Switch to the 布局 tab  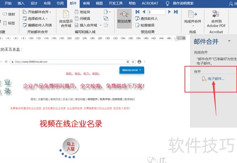pos(47,3)
